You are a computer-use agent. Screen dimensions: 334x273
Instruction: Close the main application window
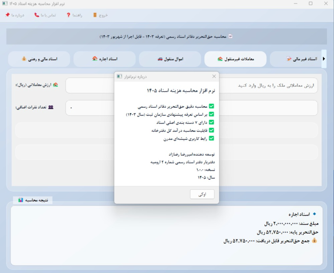pos(326,4)
